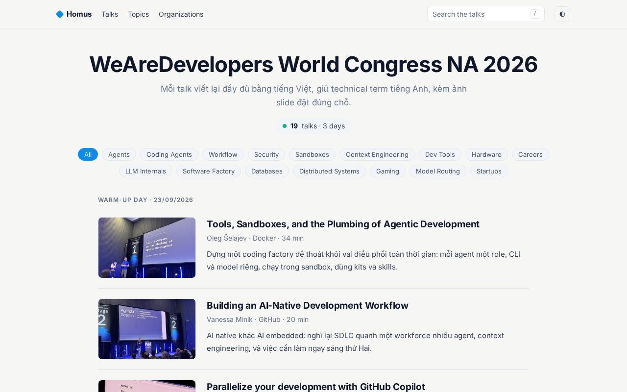Select the All filter chip
627x392 pixels.
coord(88,154)
